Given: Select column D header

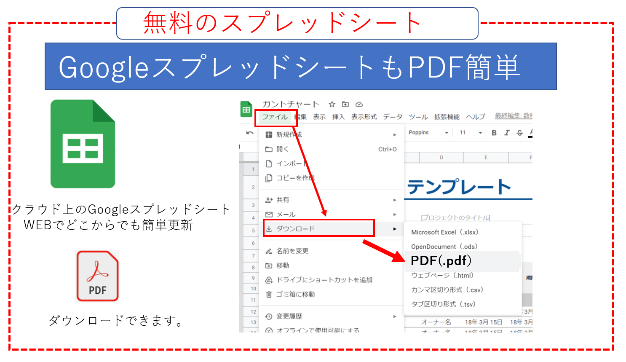Looking at the screenshot, I should click(441, 158).
